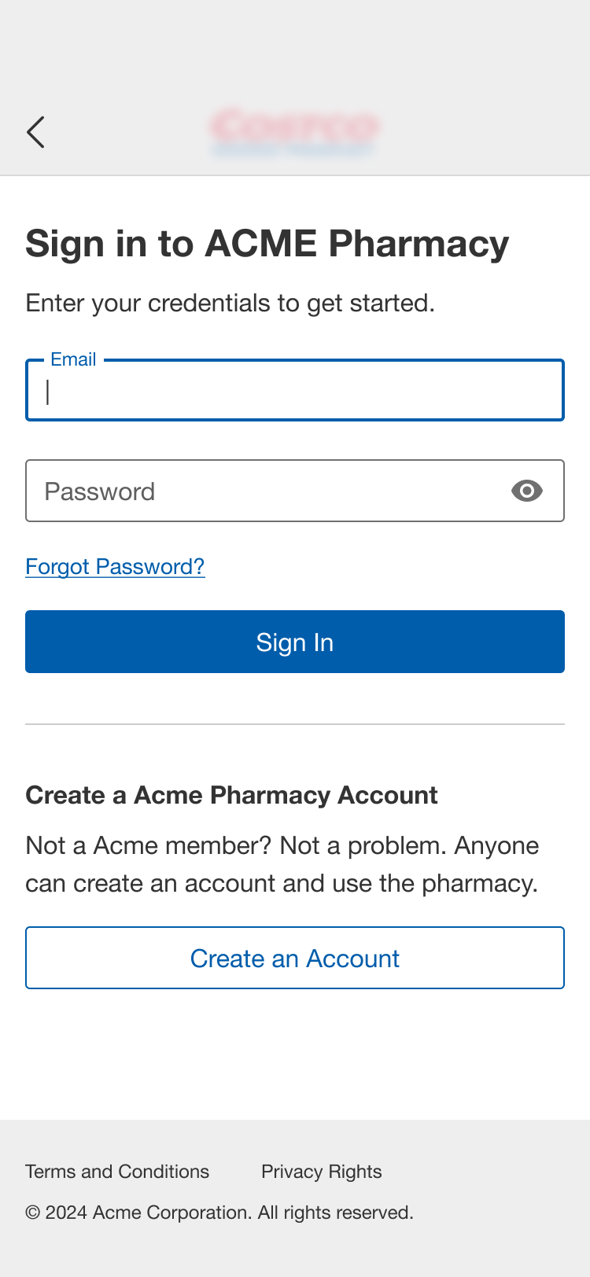Click the copyright notice in the footer
The width and height of the screenshot is (590, 1277).
[x=219, y=1213]
